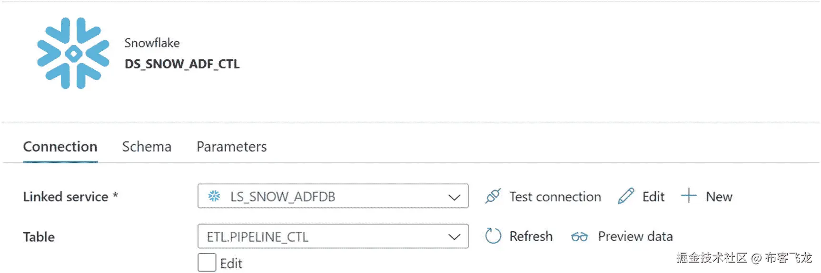Click the circular Refresh icon
The height and width of the screenshot is (273, 821).
click(x=493, y=236)
